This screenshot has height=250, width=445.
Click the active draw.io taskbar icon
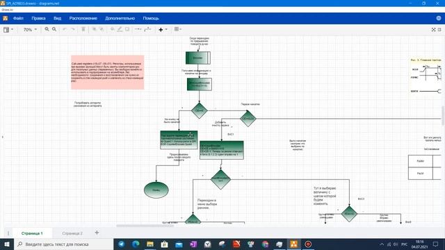click(293, 244)
